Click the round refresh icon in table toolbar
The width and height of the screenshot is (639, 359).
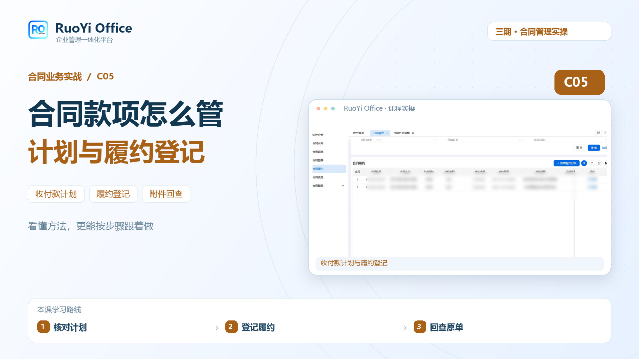point(592,163)
